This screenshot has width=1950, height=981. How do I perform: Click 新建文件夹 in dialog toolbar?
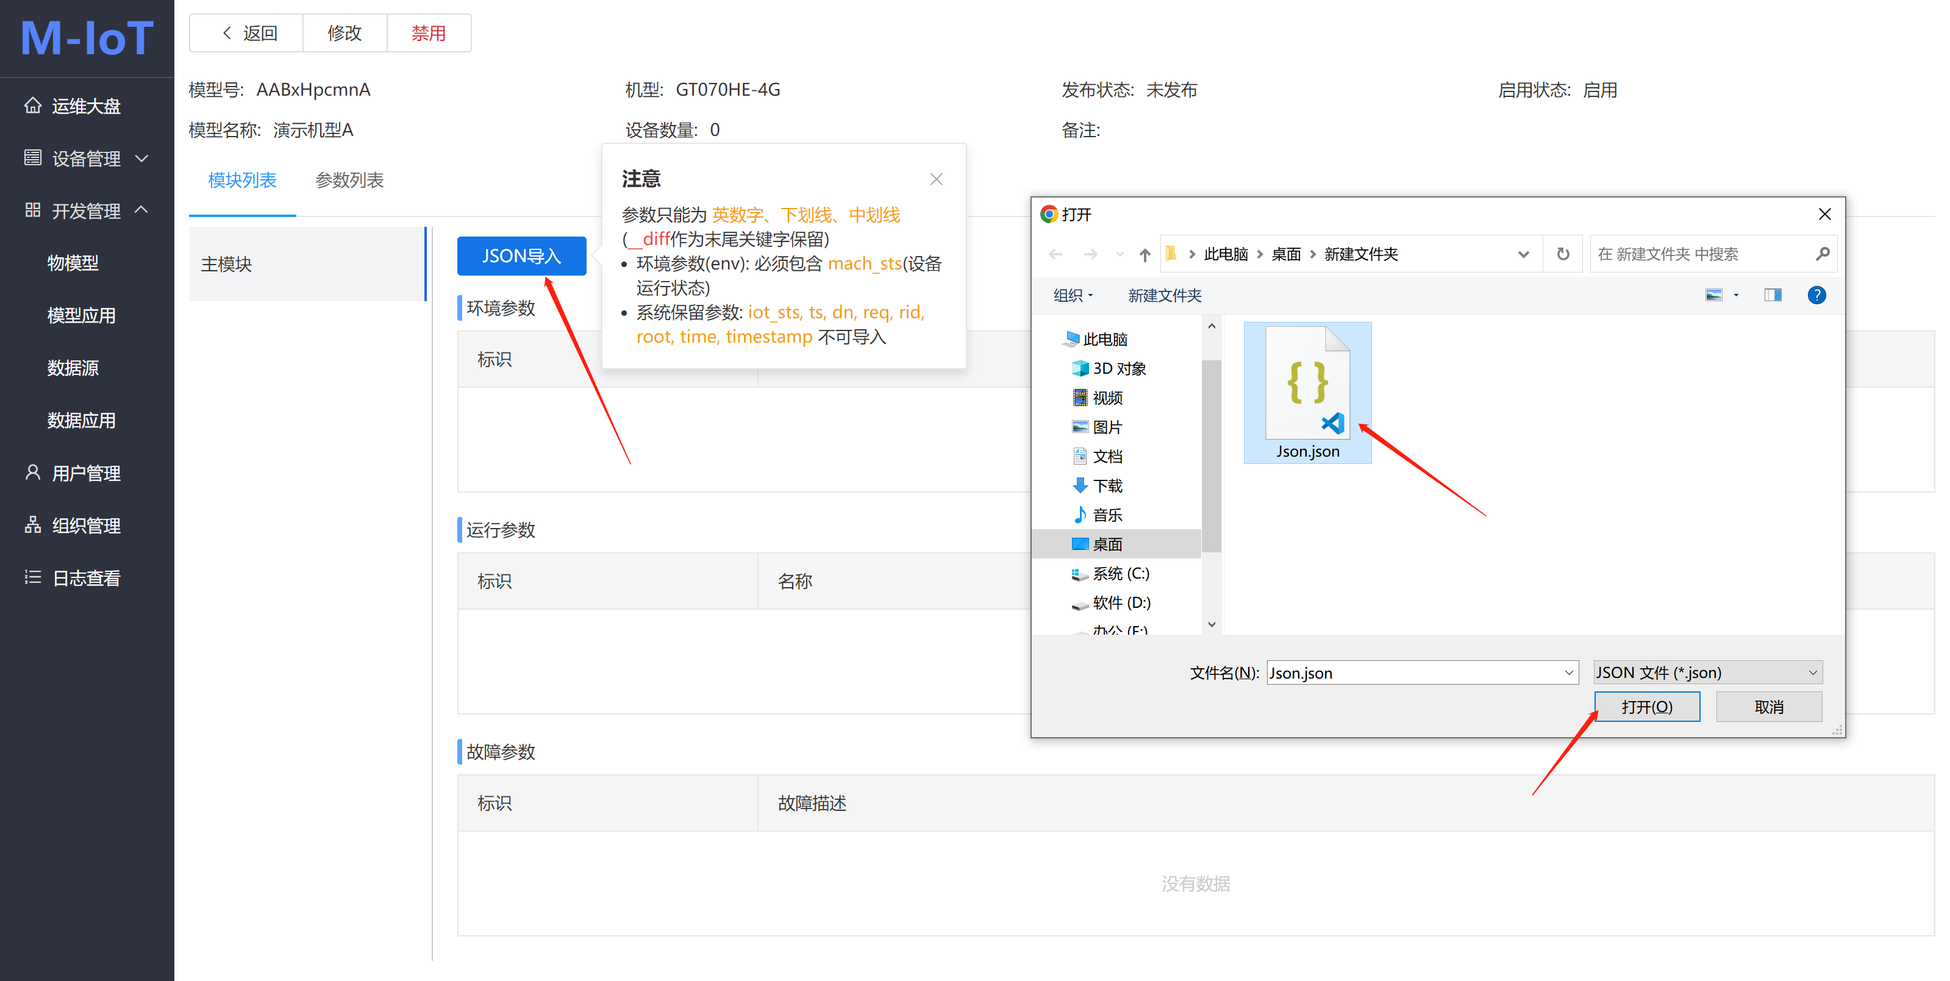1164,296
